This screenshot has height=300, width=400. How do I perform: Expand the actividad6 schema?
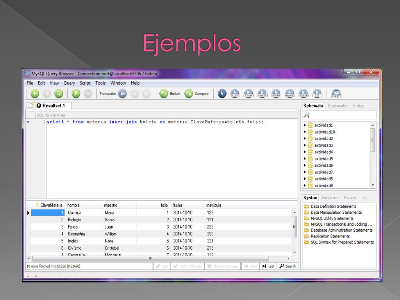[x=305, y=165]
